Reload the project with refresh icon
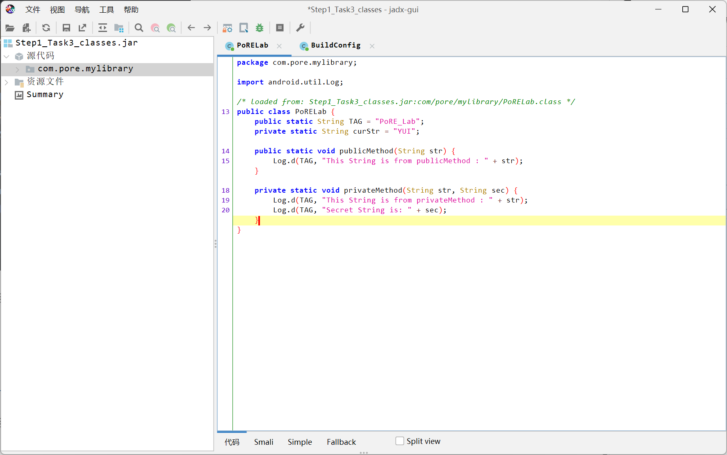The image size is (727, 455). pos(46,28)
